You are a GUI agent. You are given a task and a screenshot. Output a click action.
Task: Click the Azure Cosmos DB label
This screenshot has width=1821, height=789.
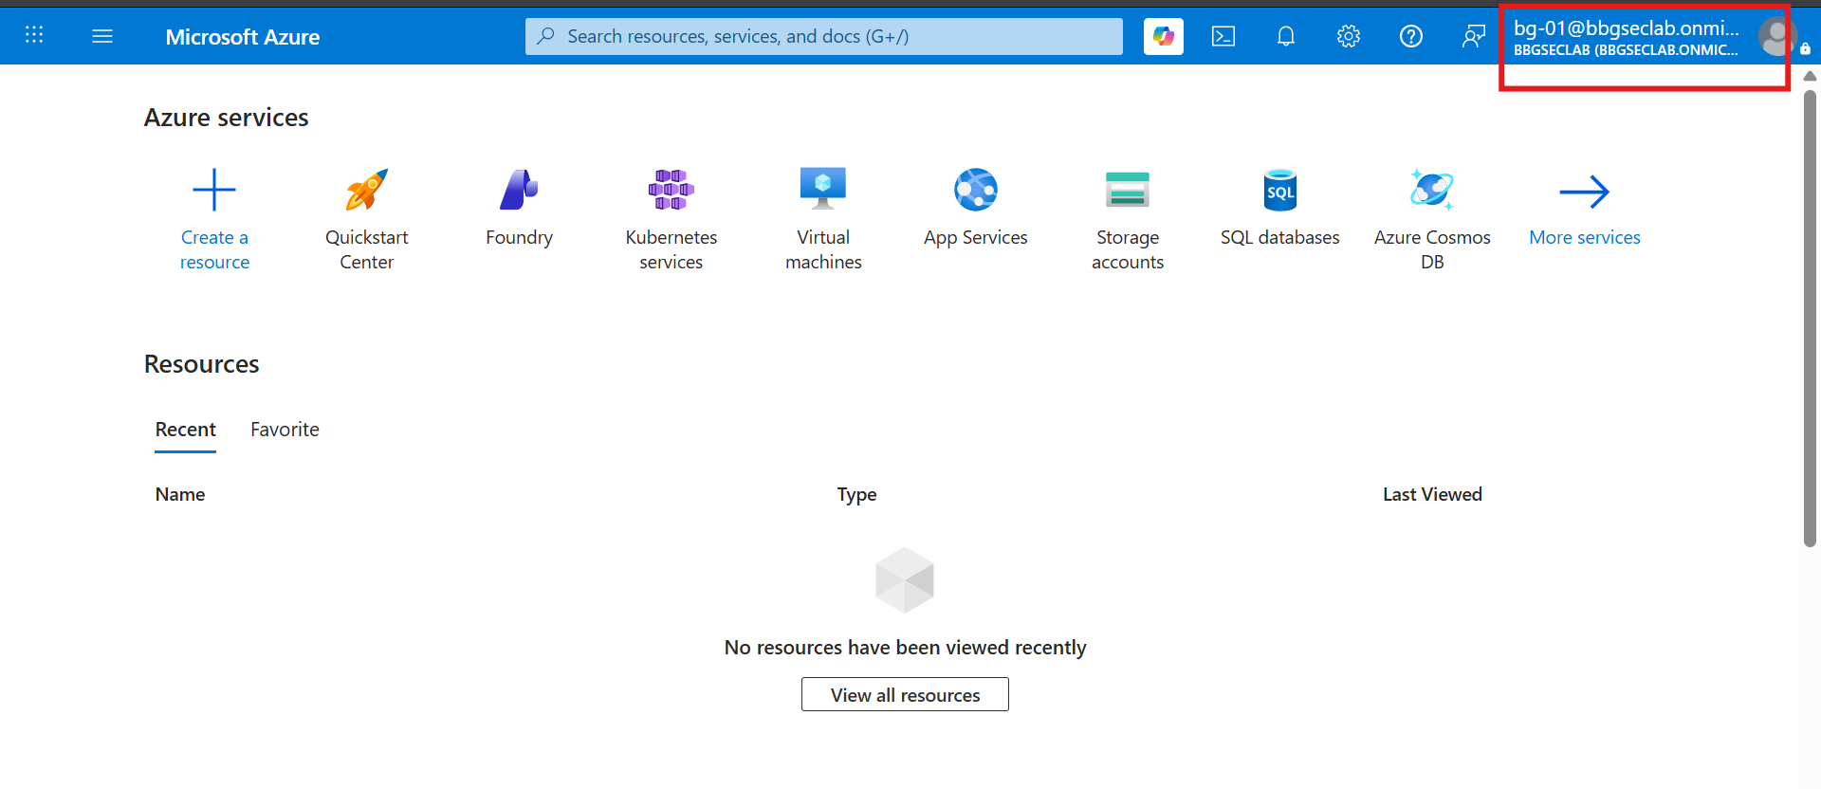(x=1432, y=249)
